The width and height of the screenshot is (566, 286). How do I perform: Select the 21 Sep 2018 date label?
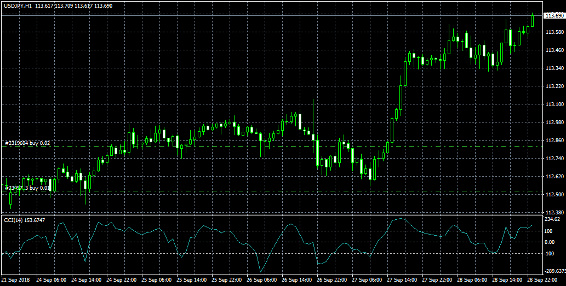click(15, 279)
